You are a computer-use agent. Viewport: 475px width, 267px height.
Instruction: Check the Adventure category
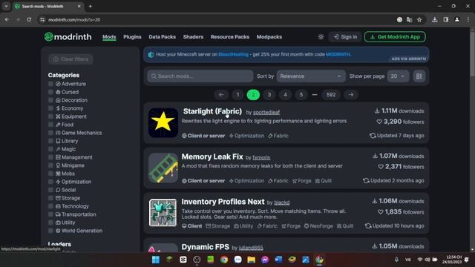click(x=50, y=84)
